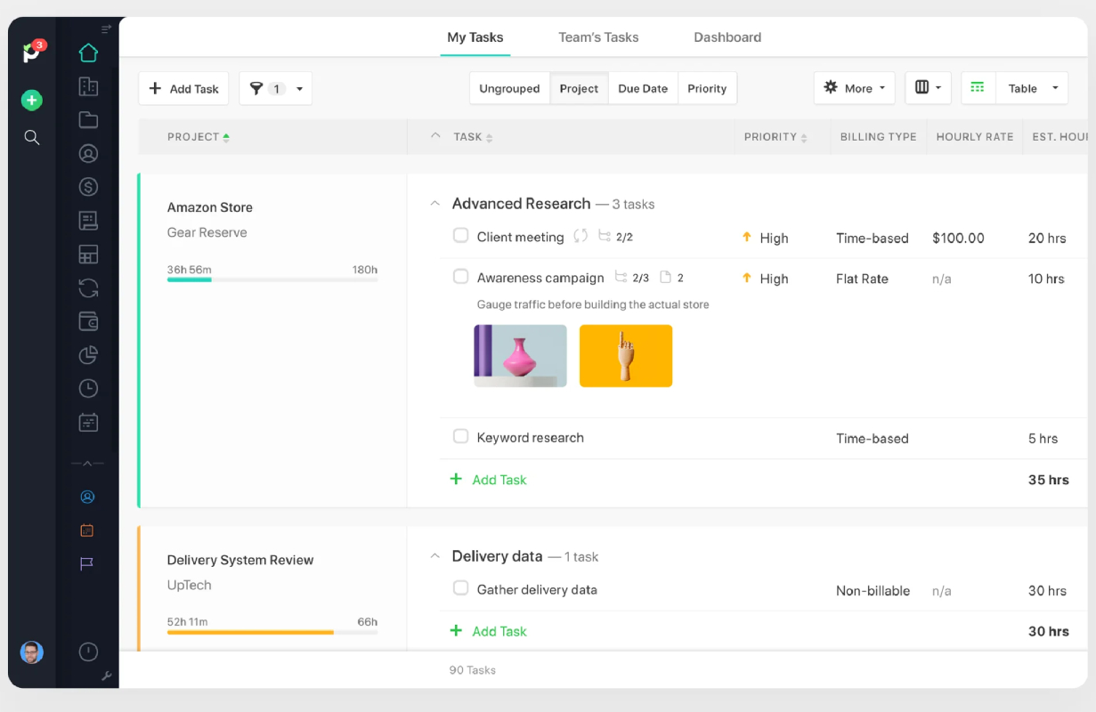Check the Keyword research task checkbox
The image size is (1096, 712).
point(460,436)
